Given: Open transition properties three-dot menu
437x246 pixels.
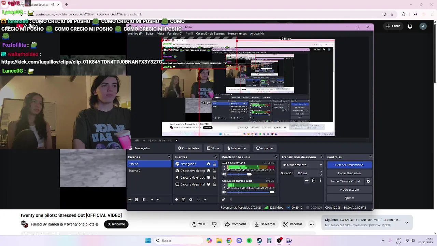Looking at the screenshot, I should (320, 180).
